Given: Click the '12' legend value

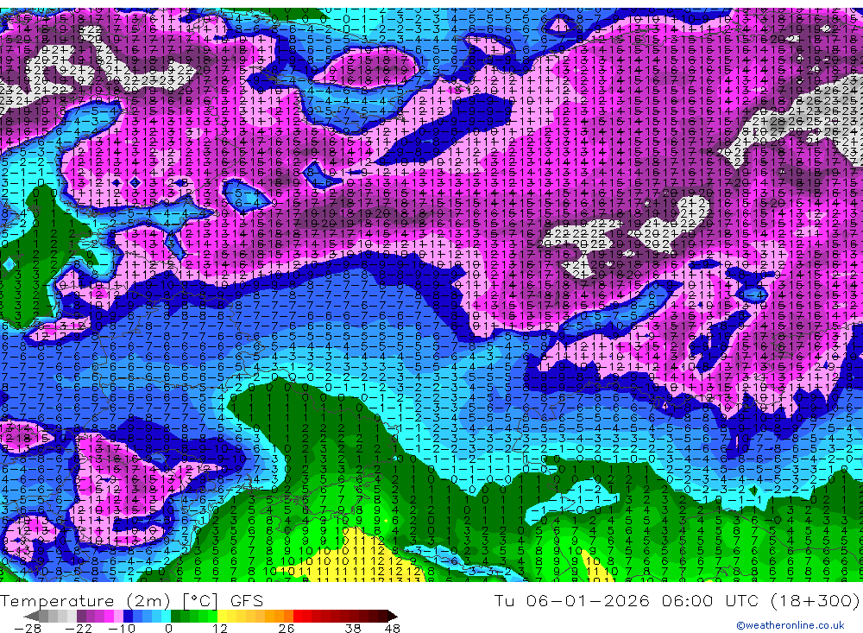Looking at the screenshot, I should (220, 628).
